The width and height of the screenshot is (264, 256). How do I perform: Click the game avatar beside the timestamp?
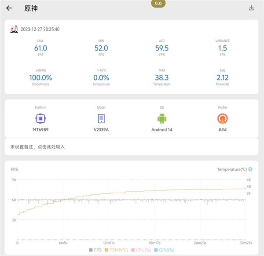pyautogui.click(x=14, y=29)
